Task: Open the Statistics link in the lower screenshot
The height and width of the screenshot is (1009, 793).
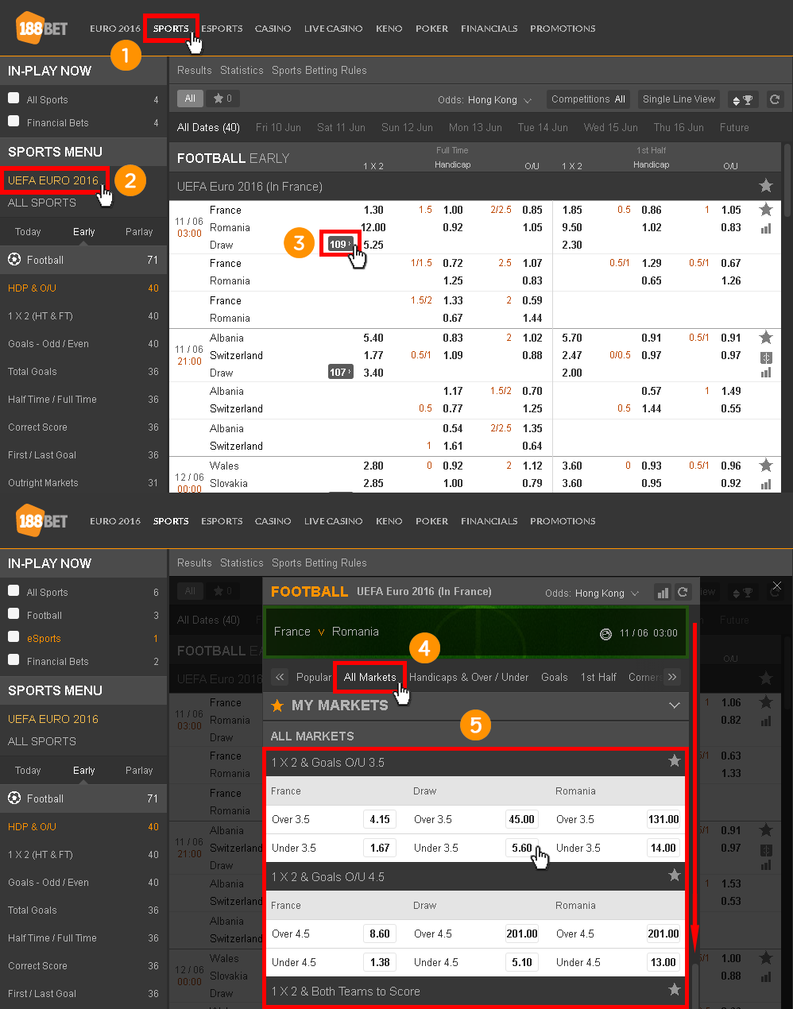Action: pos(242,562)
